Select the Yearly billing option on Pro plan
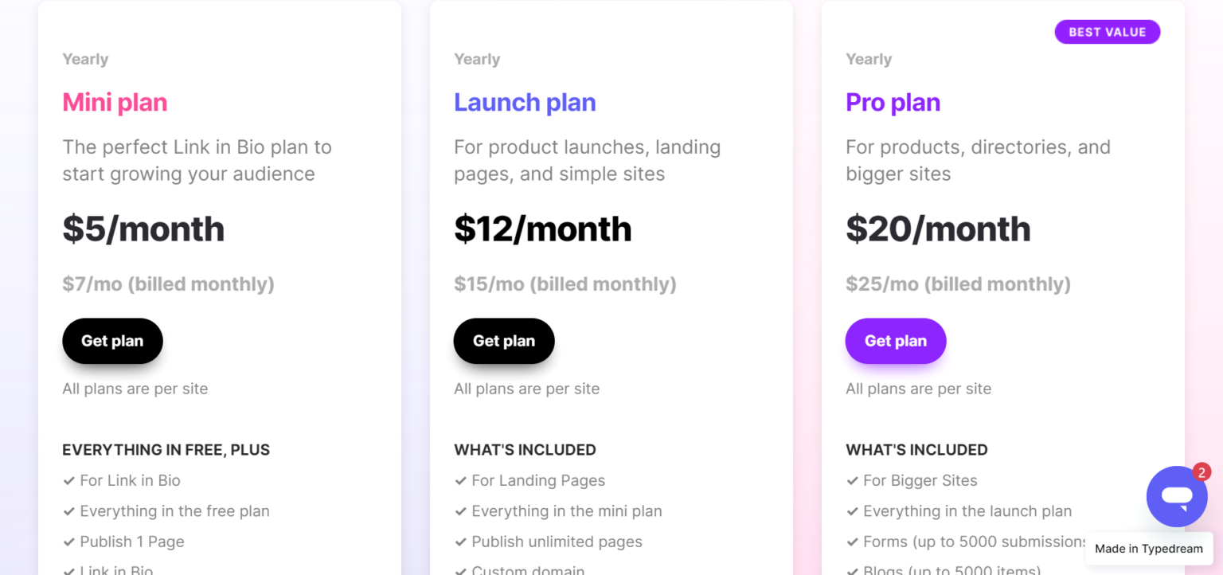The image size is (1223, 575). 868,59
